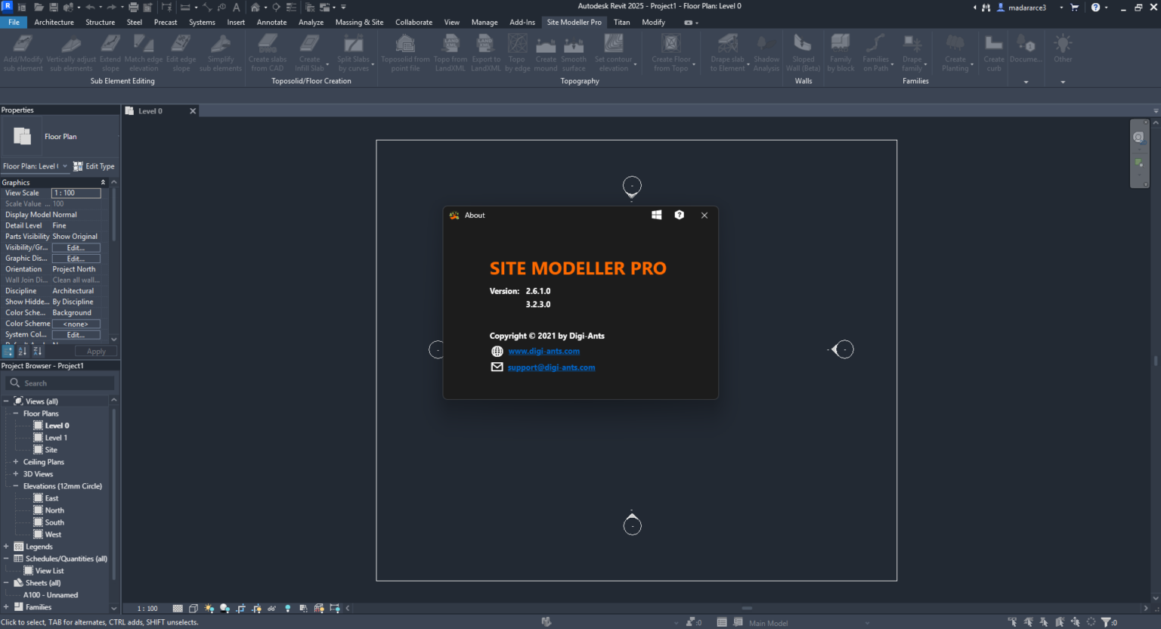This screenshot has width=1161, height=629.
Task: Click the Project Browser search field
Action: [60, 383]
